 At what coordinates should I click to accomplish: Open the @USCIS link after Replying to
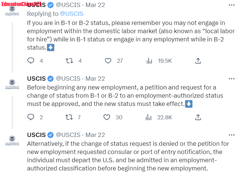coord(72,14)
